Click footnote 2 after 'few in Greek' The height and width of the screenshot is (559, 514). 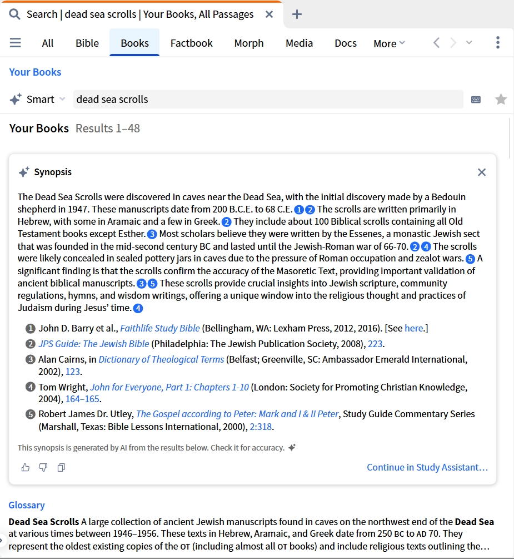(227, 222)
